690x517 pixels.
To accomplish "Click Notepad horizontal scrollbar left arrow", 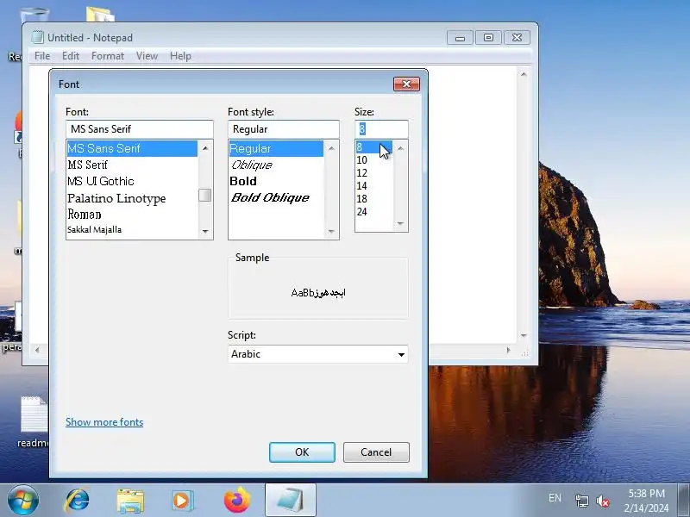I will (x=37, y=350).
